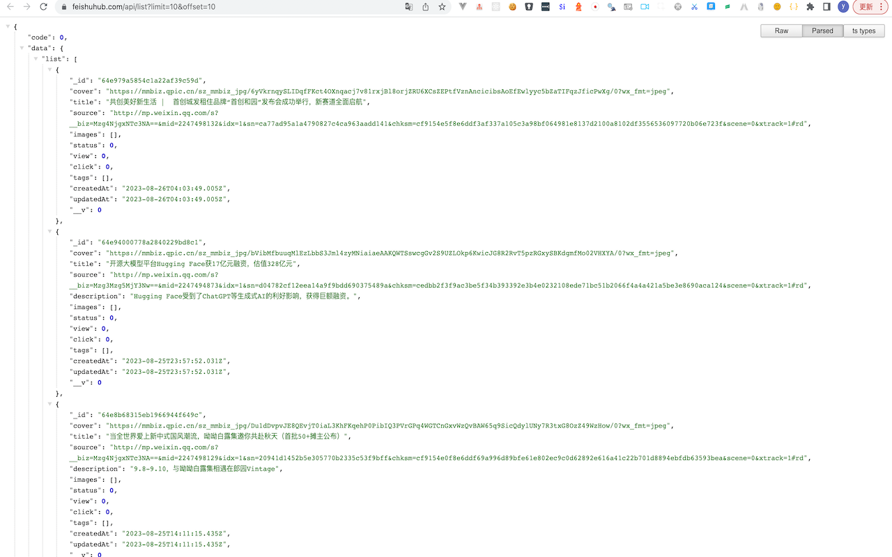Image resolution: width=892 pixels, height=557 pixels.
Task: Switch to the Raw view tab
Action: pos(781,31)
